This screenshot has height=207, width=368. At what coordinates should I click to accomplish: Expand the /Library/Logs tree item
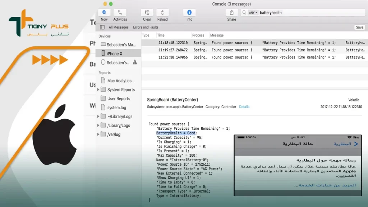(98, 125)
